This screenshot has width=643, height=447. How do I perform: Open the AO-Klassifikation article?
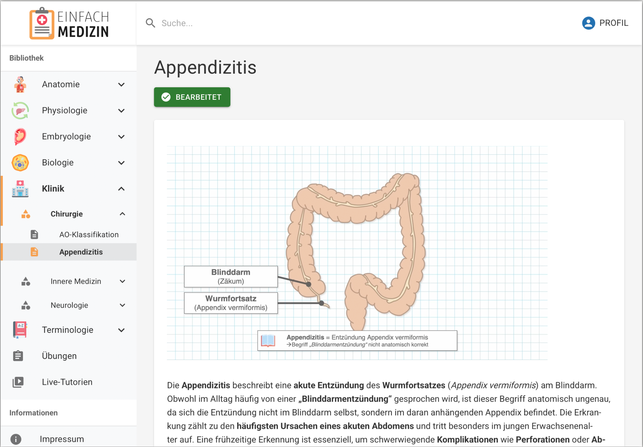pos(89,235)
